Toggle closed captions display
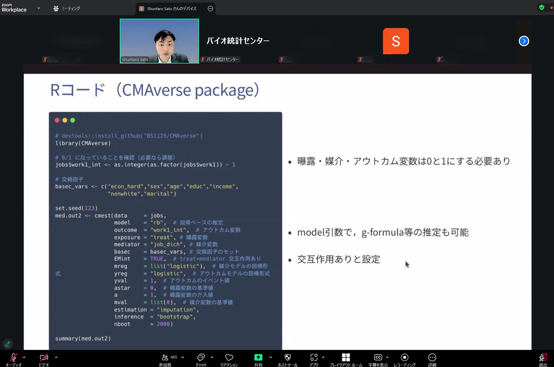The width and height of the screenshot is (554, 367). [378, 358]
